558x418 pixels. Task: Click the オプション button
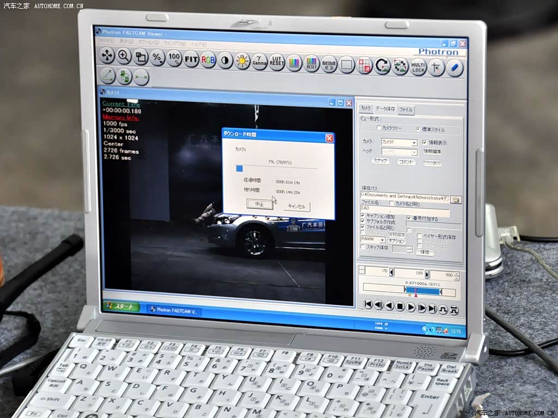click(x=397, y=241)
